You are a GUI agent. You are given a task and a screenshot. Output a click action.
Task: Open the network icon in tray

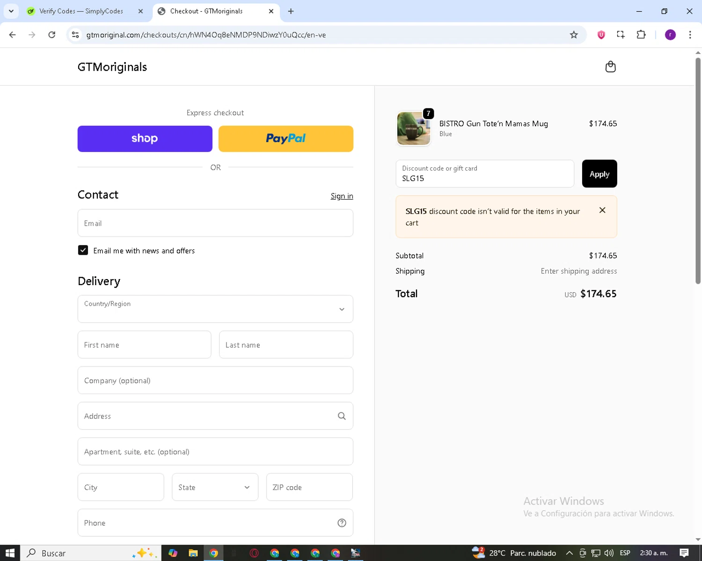(x=596, y=553)
